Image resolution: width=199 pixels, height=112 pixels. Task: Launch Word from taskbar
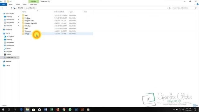(x=46, y=110)
